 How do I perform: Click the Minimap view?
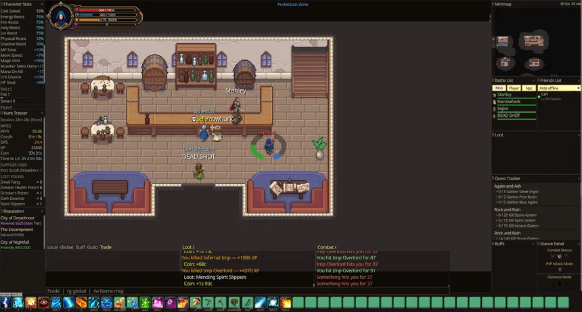pos(535,41)
